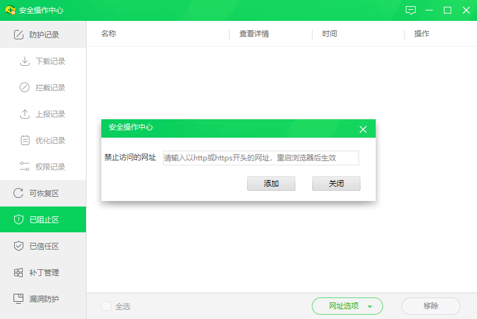Click the 权限记录 sliders icon
Screen dimensions: 477x319
pos(25,167)
